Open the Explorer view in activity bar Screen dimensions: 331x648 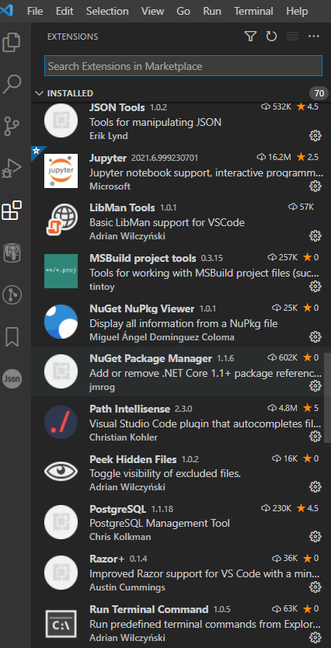(x=12, y=42)
